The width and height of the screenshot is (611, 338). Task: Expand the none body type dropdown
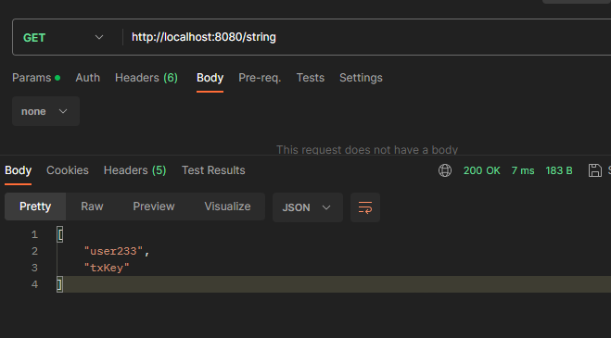[x=45, y=111]
